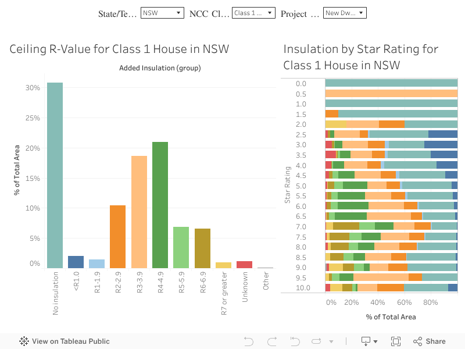Open the Download icon in the toolbar
This screenshot has width=465, height=349.
click(367, 341)
